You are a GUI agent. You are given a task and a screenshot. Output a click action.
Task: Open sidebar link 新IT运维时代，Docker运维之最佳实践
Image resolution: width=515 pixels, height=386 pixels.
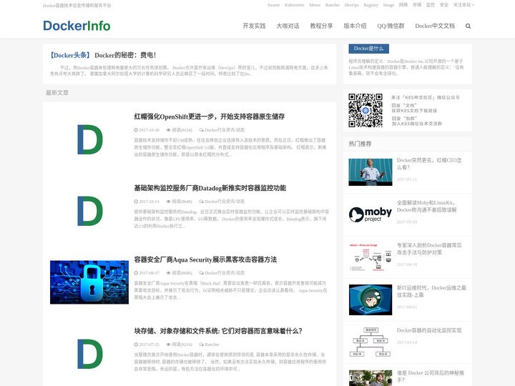coord(431,292)
